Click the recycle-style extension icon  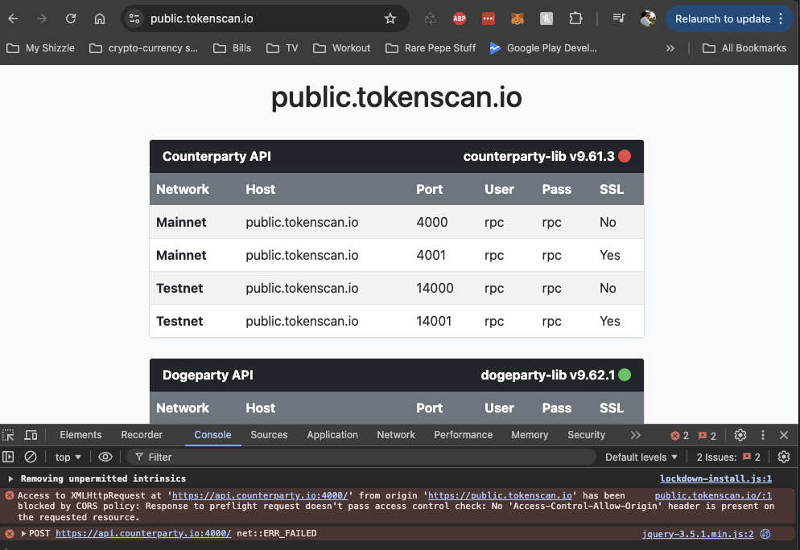coord(431,18)
